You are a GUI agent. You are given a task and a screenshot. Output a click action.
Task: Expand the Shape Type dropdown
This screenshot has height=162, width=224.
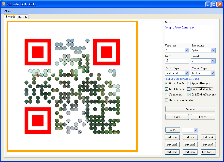coord(213,73)
